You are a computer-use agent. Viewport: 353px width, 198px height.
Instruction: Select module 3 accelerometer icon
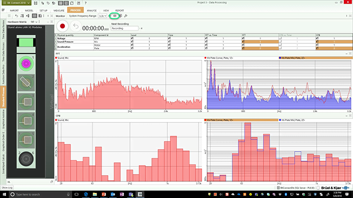tap(26, 102)
